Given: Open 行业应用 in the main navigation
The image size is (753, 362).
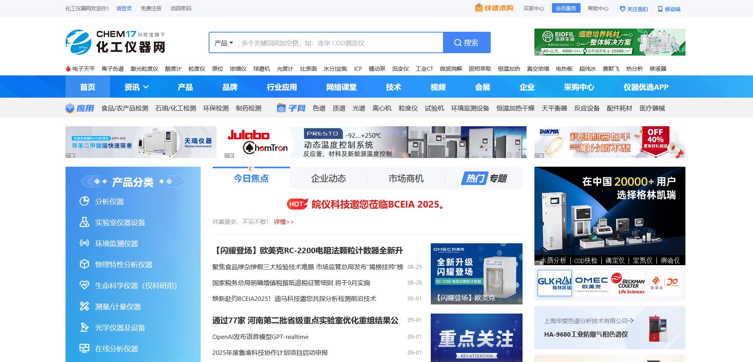Looking at the screenshot, I should click(282, 87).
